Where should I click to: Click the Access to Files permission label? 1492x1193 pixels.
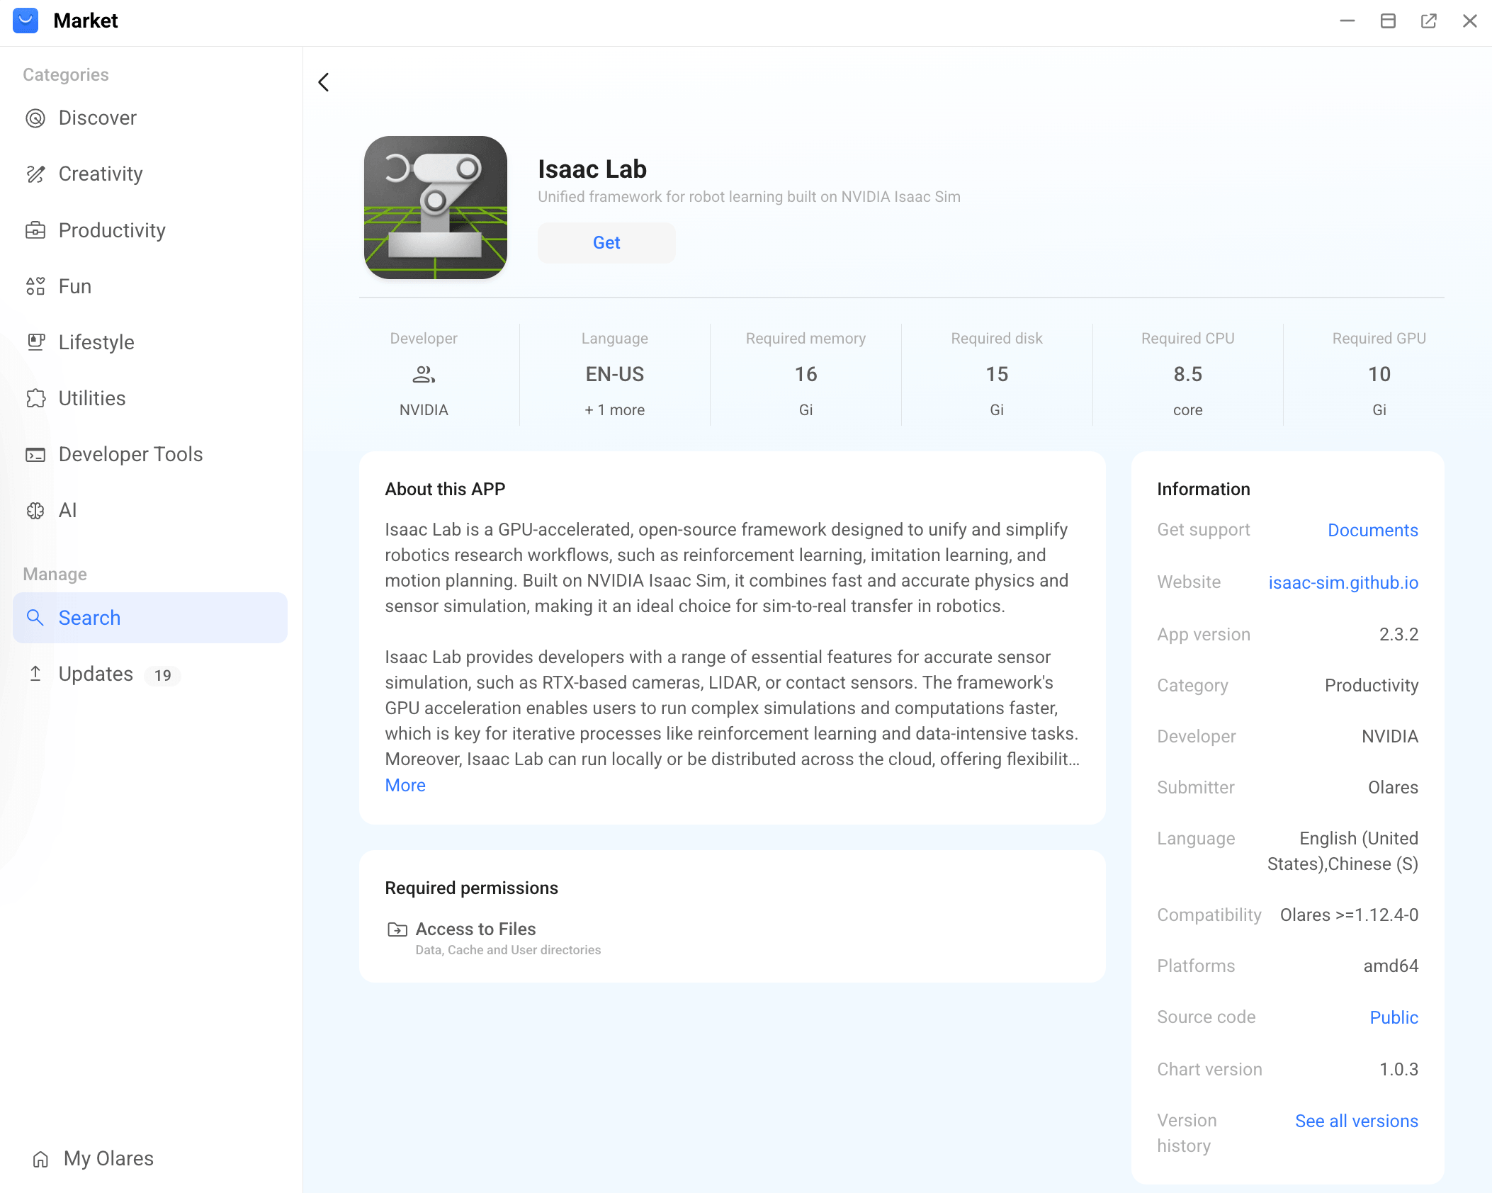475,929
